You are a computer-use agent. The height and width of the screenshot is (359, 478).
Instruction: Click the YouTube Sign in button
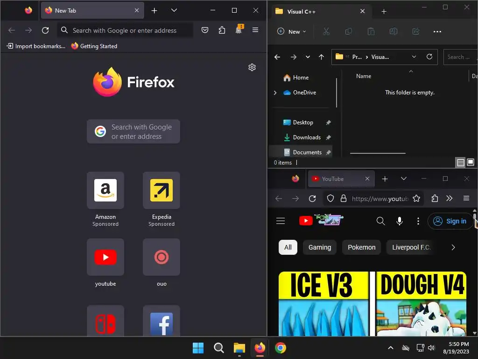click(450, 221)
